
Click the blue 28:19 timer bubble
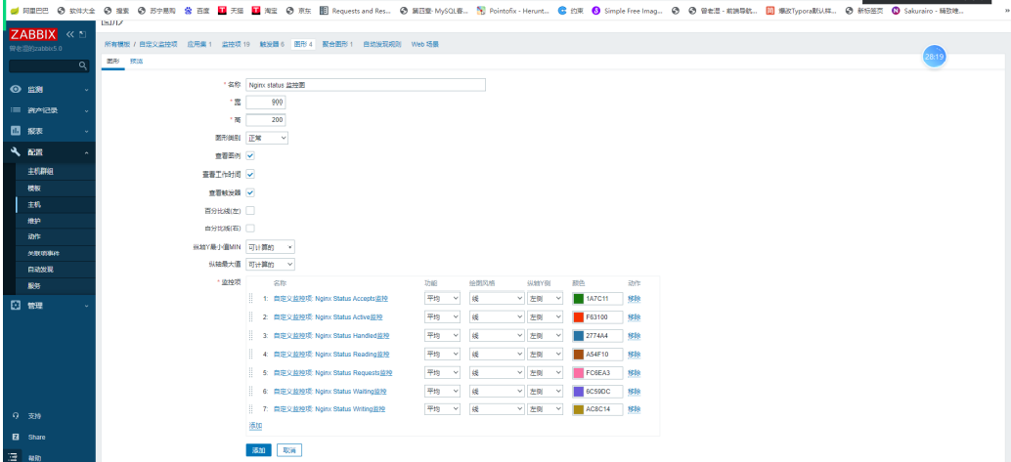point(935,57)
